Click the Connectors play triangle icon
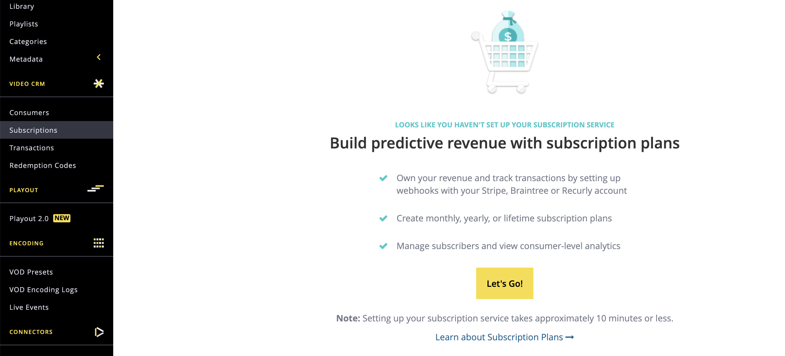The width and height of the screenshot is (785, 356). [99, 332]
